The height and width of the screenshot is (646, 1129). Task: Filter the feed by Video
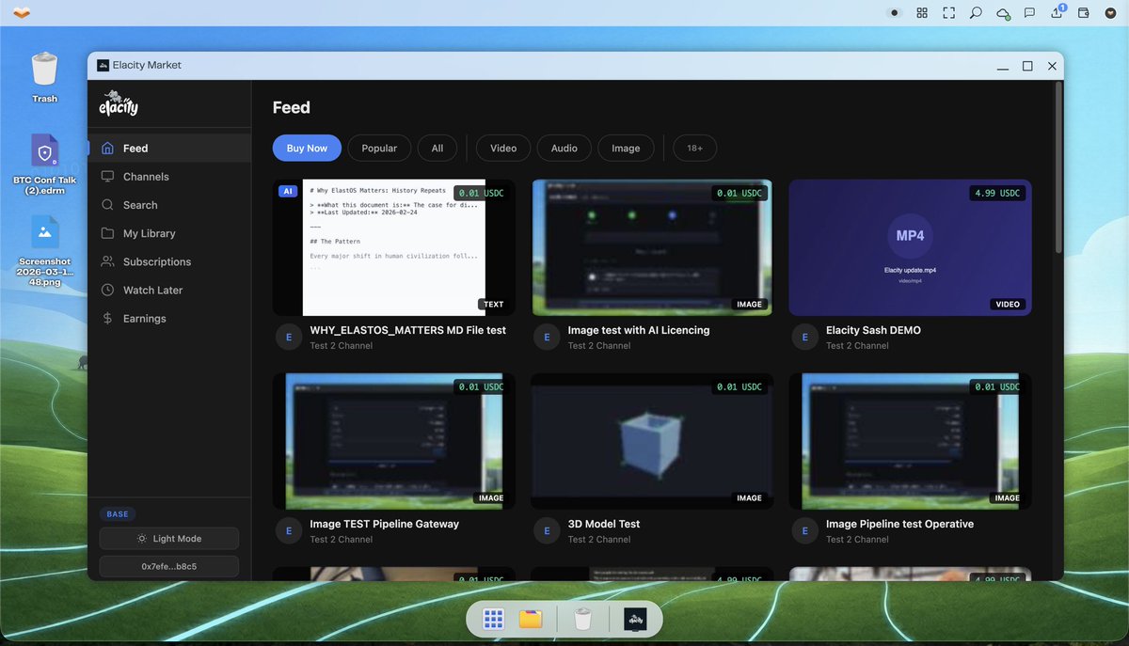pyautogui.click(x=503, y=148)
